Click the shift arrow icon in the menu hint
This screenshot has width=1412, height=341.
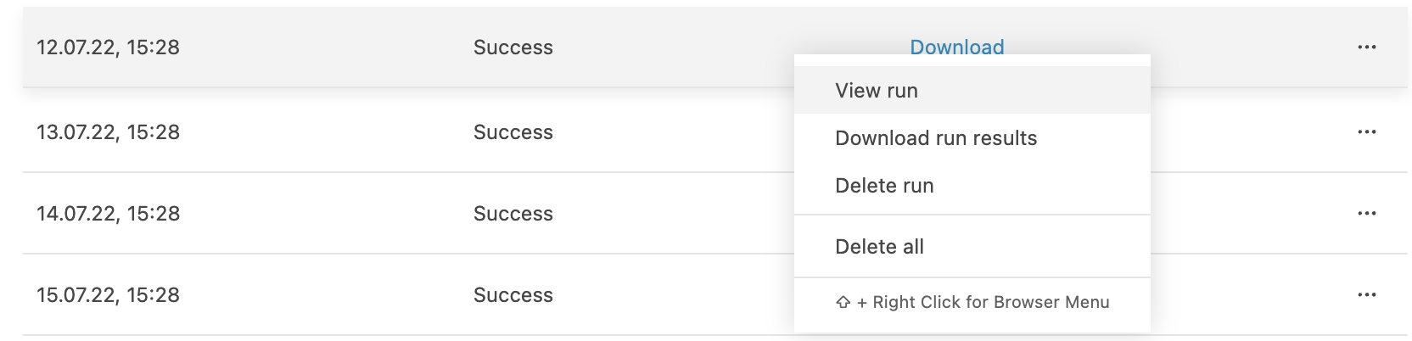click(843, 303)
